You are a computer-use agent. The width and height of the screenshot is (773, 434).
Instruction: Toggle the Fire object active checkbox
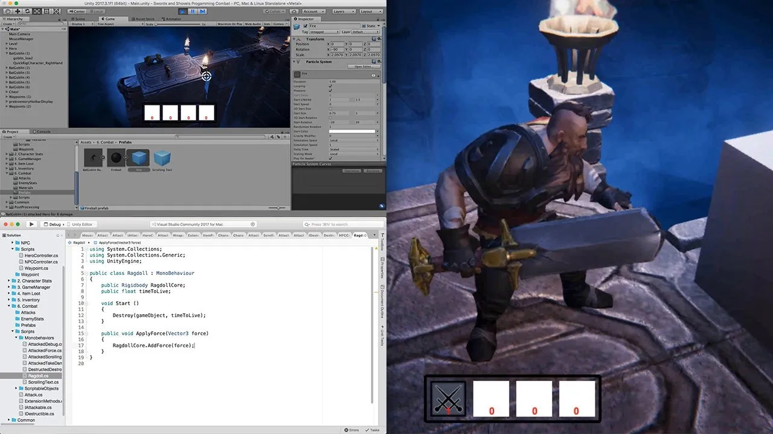(x=304, y=26)
